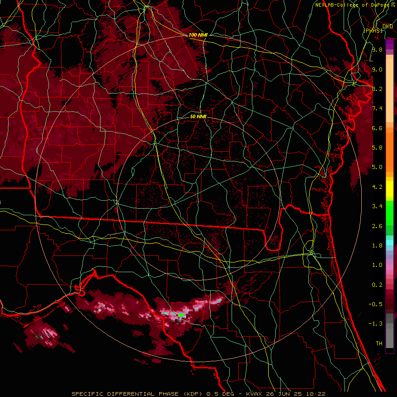The image size is (397, 397).
Task: Select the 4.2 scale value
Action: coord(377,187)
